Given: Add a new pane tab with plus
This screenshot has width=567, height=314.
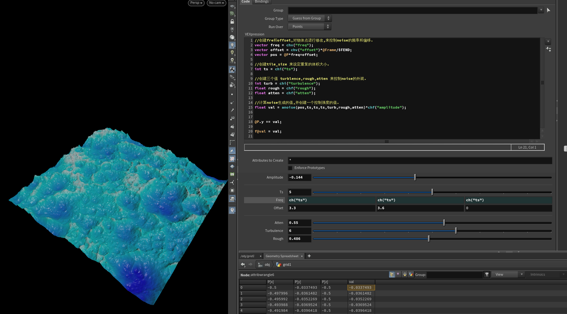Looking at the screenshot, I should click(x=309, y=256).
